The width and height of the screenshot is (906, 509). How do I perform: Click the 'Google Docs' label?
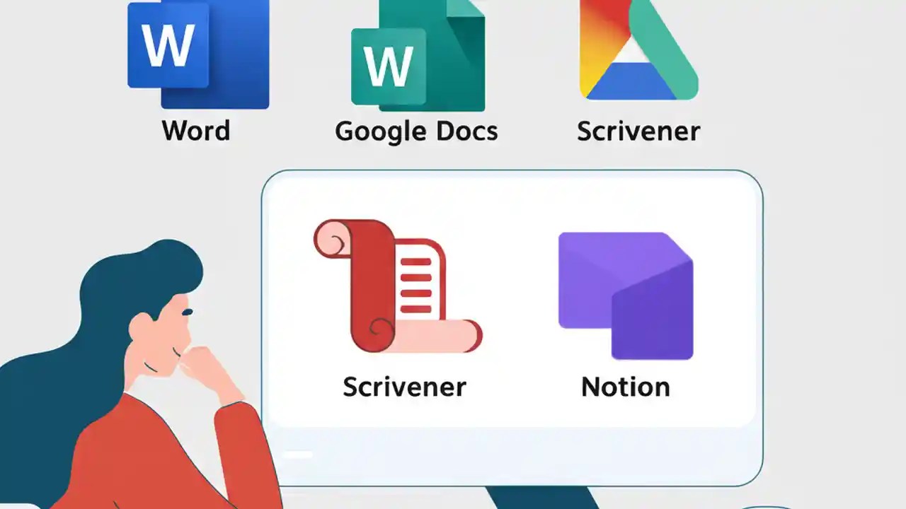click(x=416, y=130)
